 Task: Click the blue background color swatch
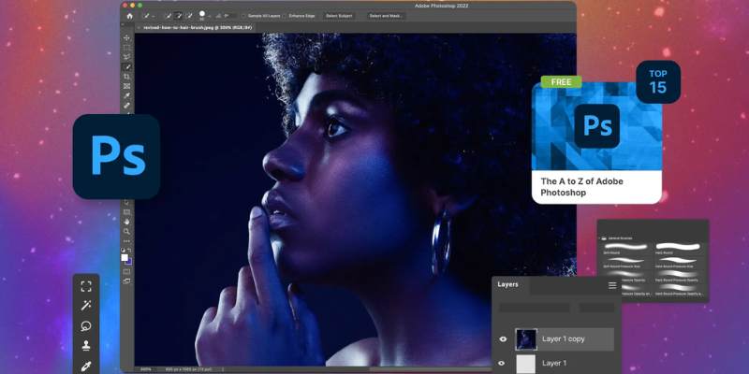pos(129,262)
